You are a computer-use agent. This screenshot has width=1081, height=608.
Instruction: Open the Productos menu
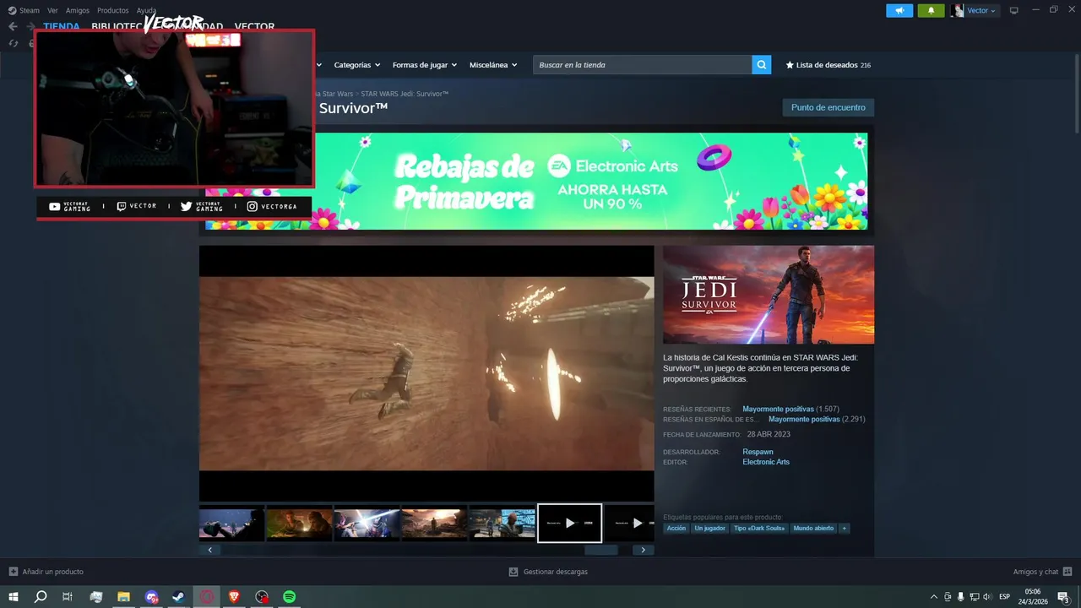tap(113, 10)
